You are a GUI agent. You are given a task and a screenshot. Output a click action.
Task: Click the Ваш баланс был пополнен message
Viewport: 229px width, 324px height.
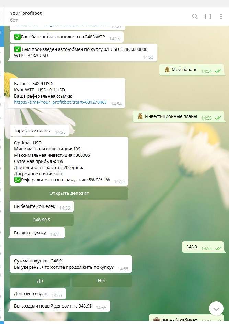67,37
